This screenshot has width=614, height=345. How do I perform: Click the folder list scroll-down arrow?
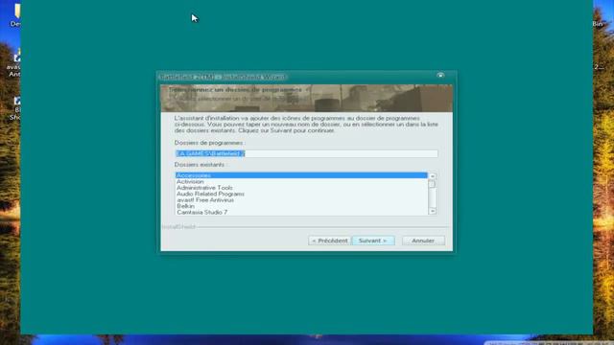433,211
